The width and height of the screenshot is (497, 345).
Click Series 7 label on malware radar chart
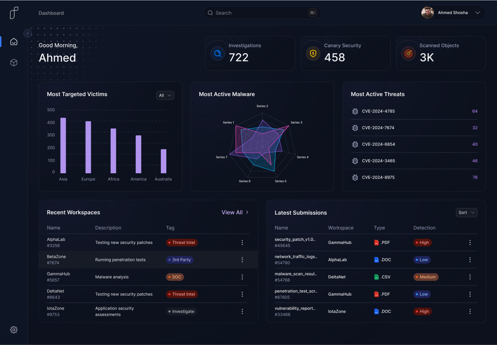pos(221,157)
